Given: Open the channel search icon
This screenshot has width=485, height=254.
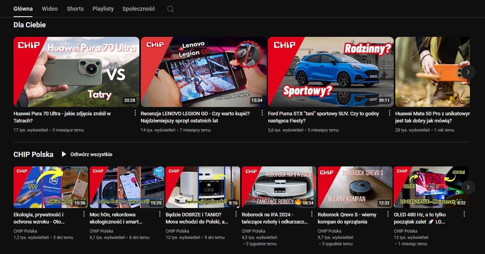Looking at the screenshot, I should click(170, 8).
